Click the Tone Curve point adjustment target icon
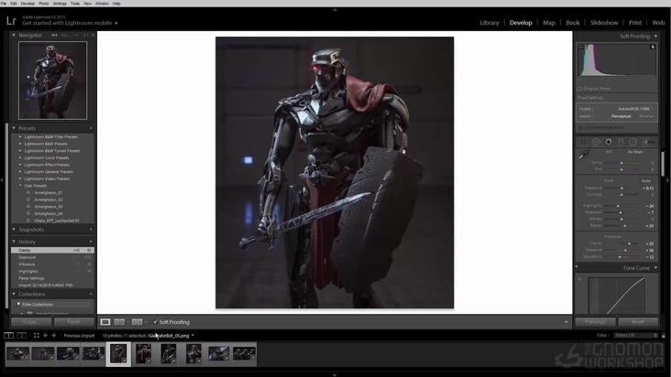671x377 pixels. (580, 279)
